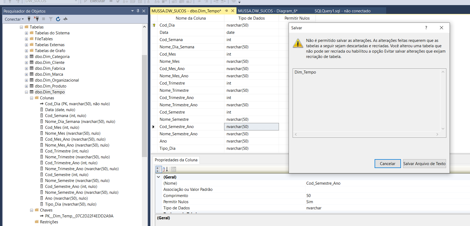Click the row selector arrow for Cod_Semestre_Ano
This screenshot has height=226, width=470.
tap(153, 127)
